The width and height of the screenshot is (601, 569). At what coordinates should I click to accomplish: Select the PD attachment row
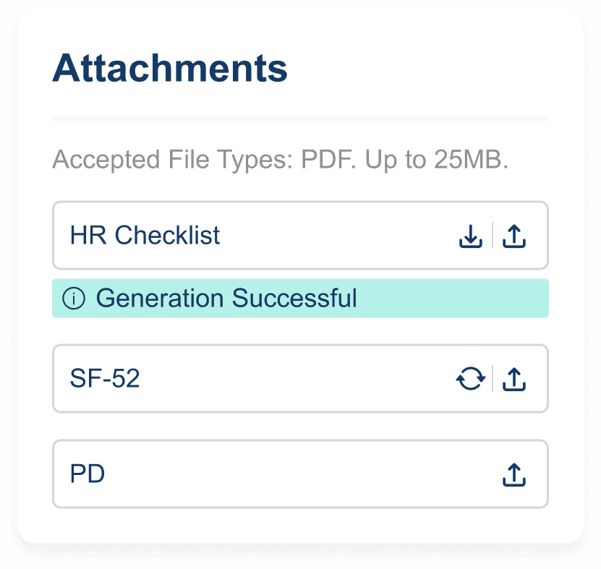tap(300, 474)
